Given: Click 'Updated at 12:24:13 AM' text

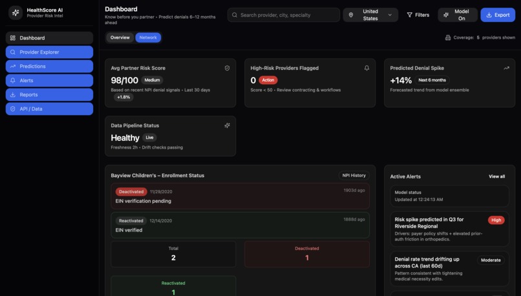Looking at the screenshot, I should click(419, 200).
